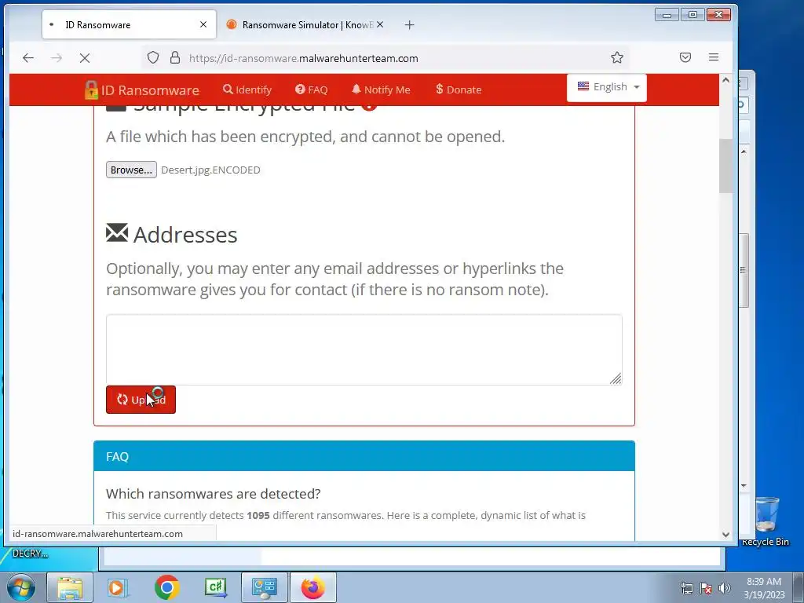The height and width of the screenshot is (603, 804).
Task: Open the Notify Me menu item
Action: [x=381, y=90]
